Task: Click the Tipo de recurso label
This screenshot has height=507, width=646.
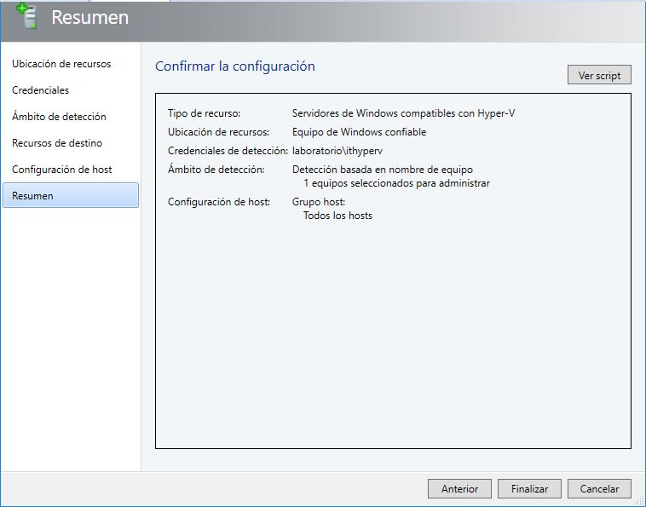Action: (x=205, y=113)
